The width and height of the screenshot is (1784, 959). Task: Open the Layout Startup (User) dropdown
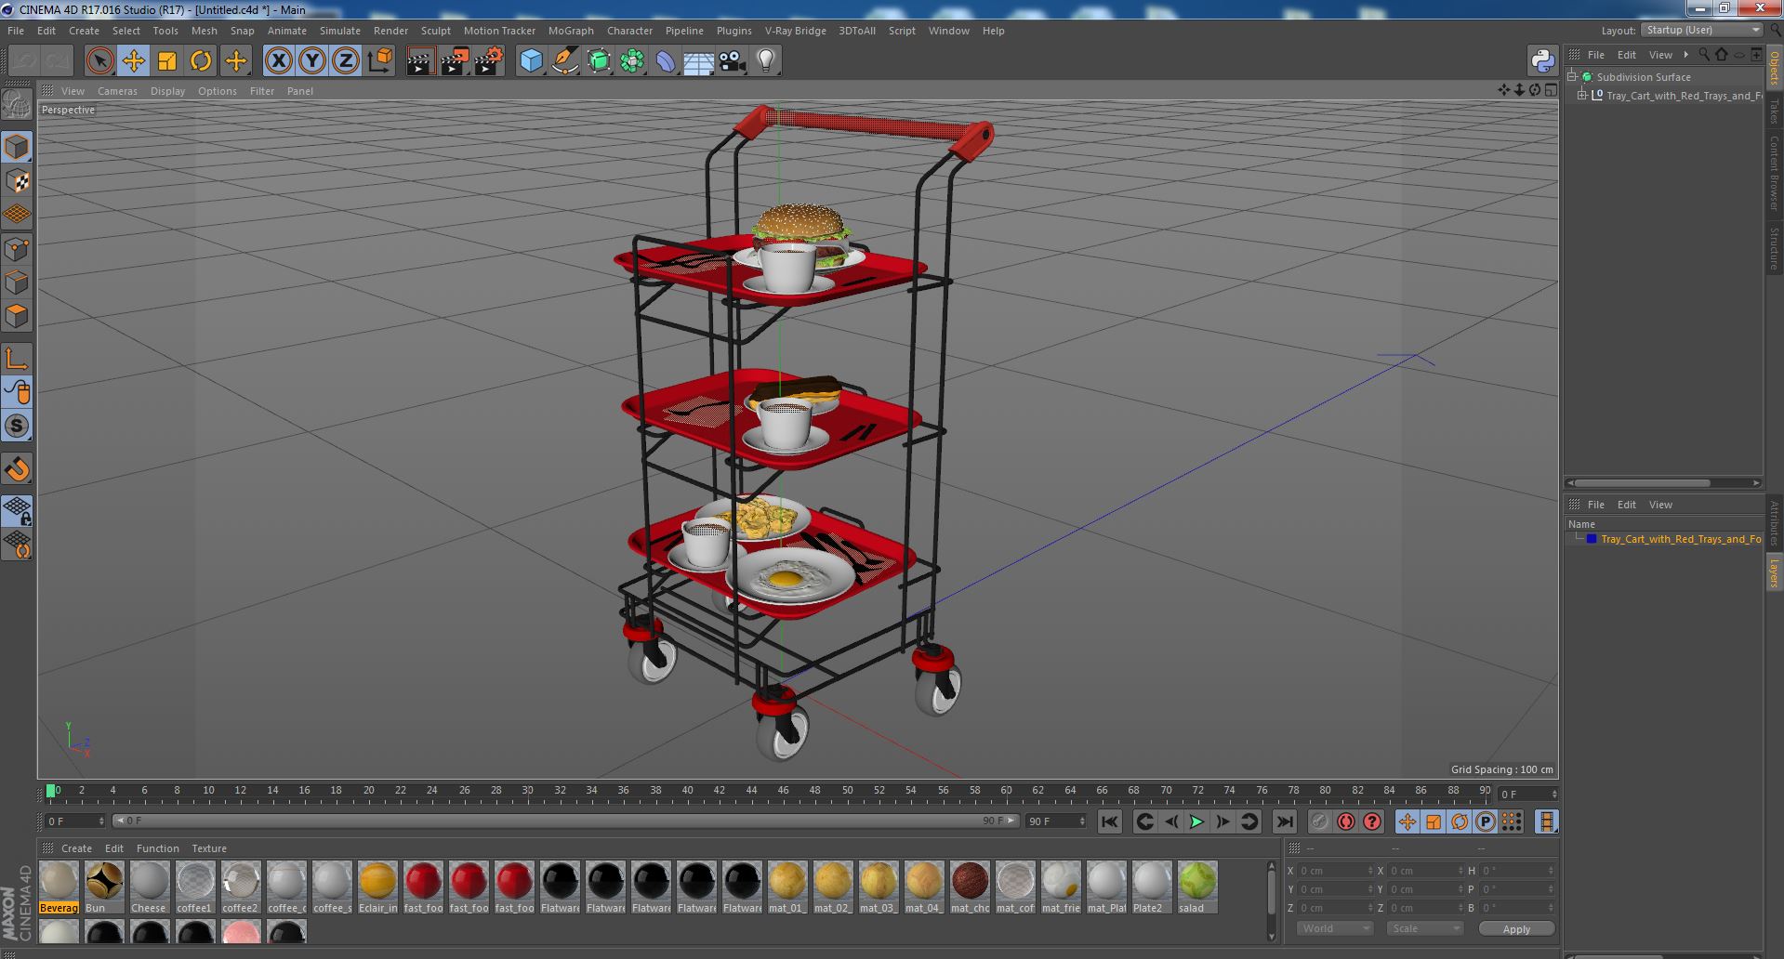[1701, 30]
